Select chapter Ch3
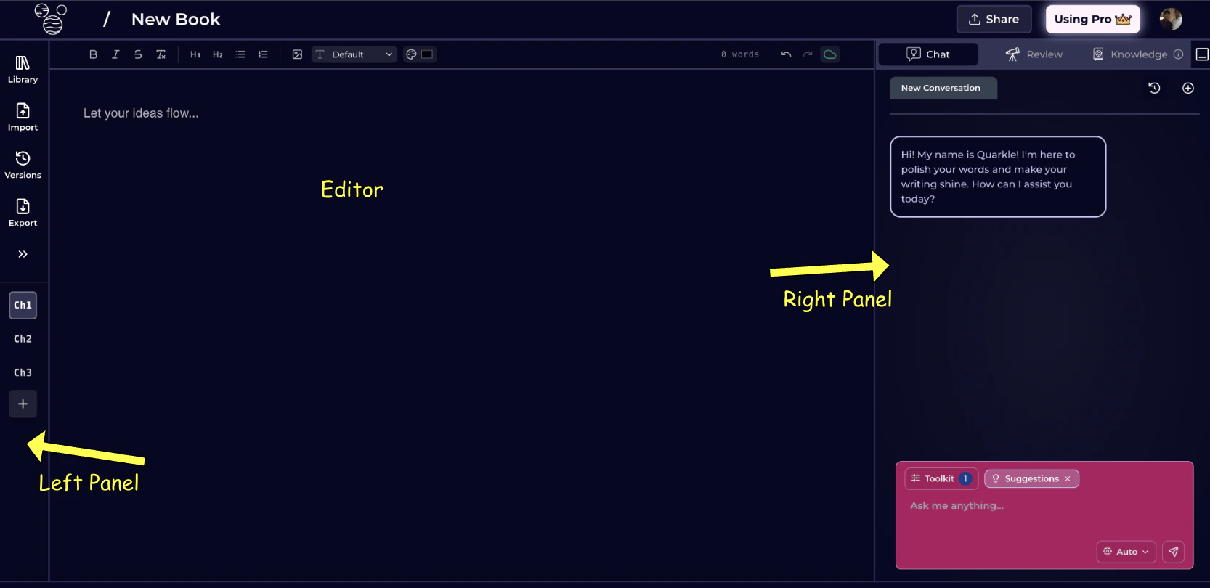 coord(23,372)
